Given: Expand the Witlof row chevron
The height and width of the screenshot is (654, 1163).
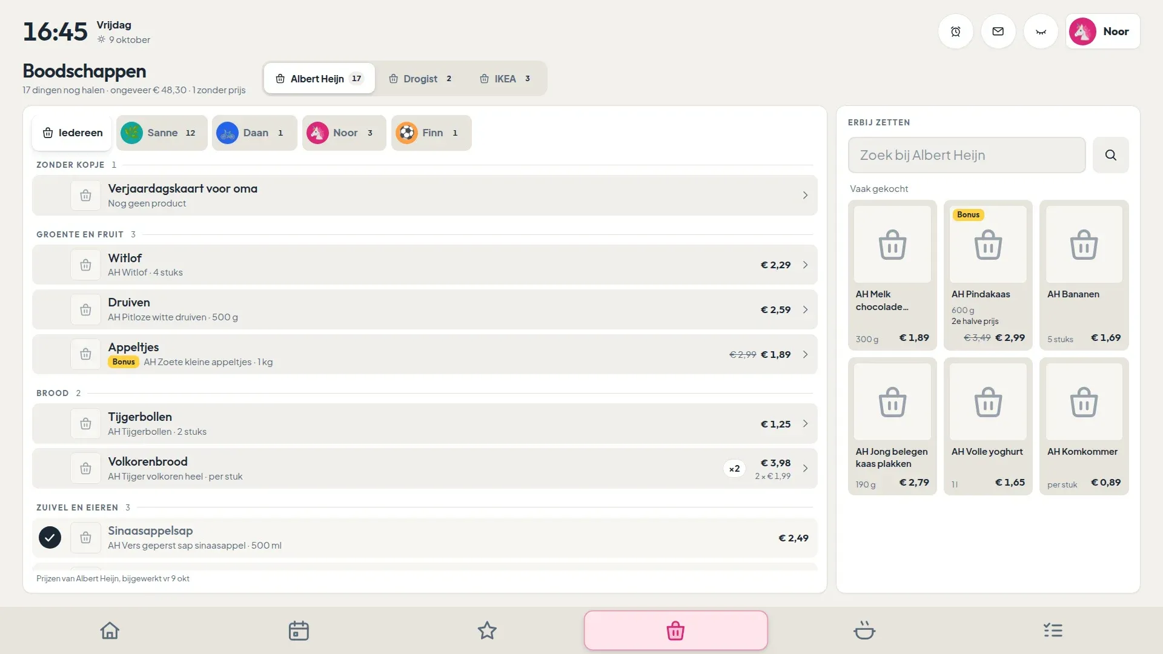Looking at the screenshot, I should pyautogui.click(x=805, y=265).
